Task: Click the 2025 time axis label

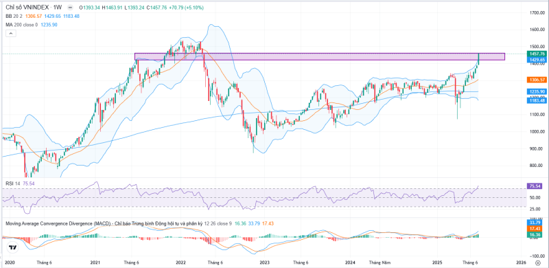Action: [437, 263]
